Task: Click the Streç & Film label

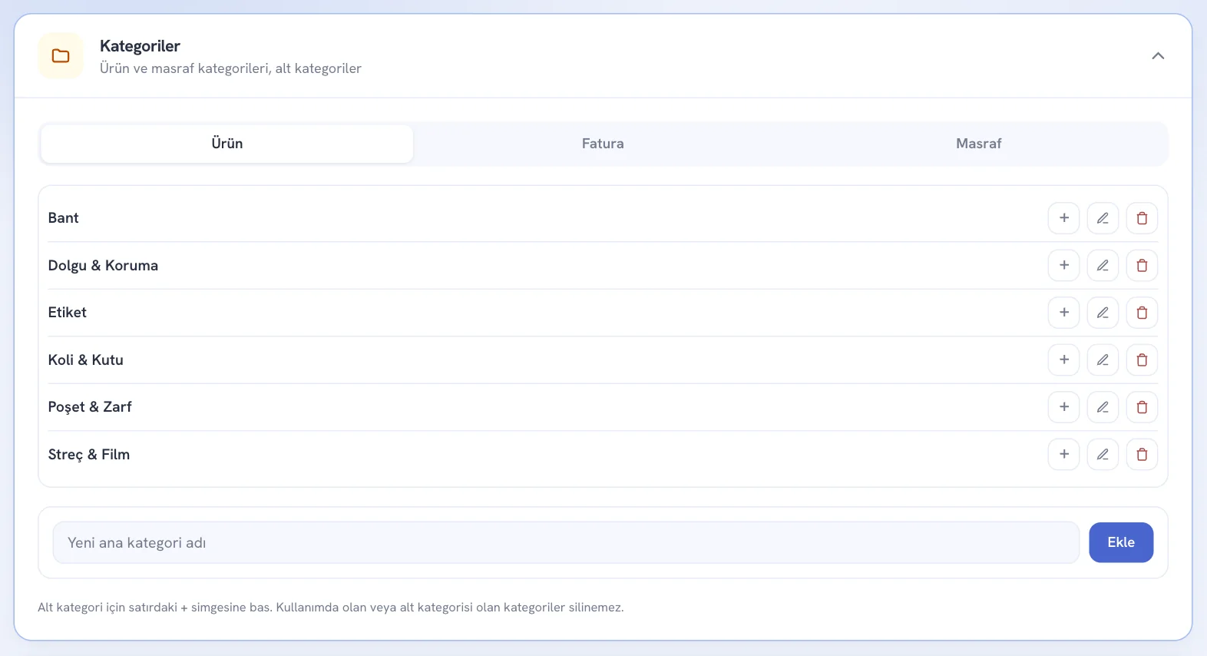Action: 88,455
